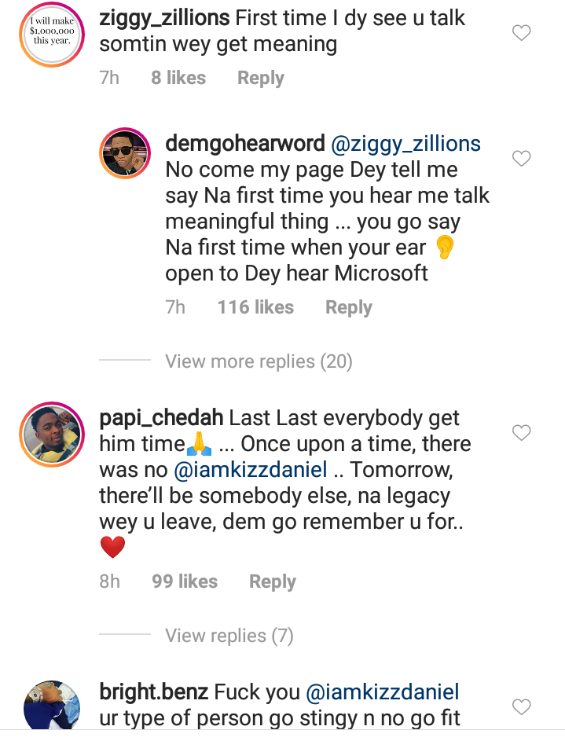
Task: Reply to demgohearword's comment
Action: coord(349,307)
